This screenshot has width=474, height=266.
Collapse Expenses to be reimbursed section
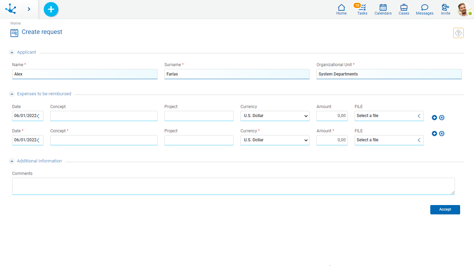pos(12,94)
